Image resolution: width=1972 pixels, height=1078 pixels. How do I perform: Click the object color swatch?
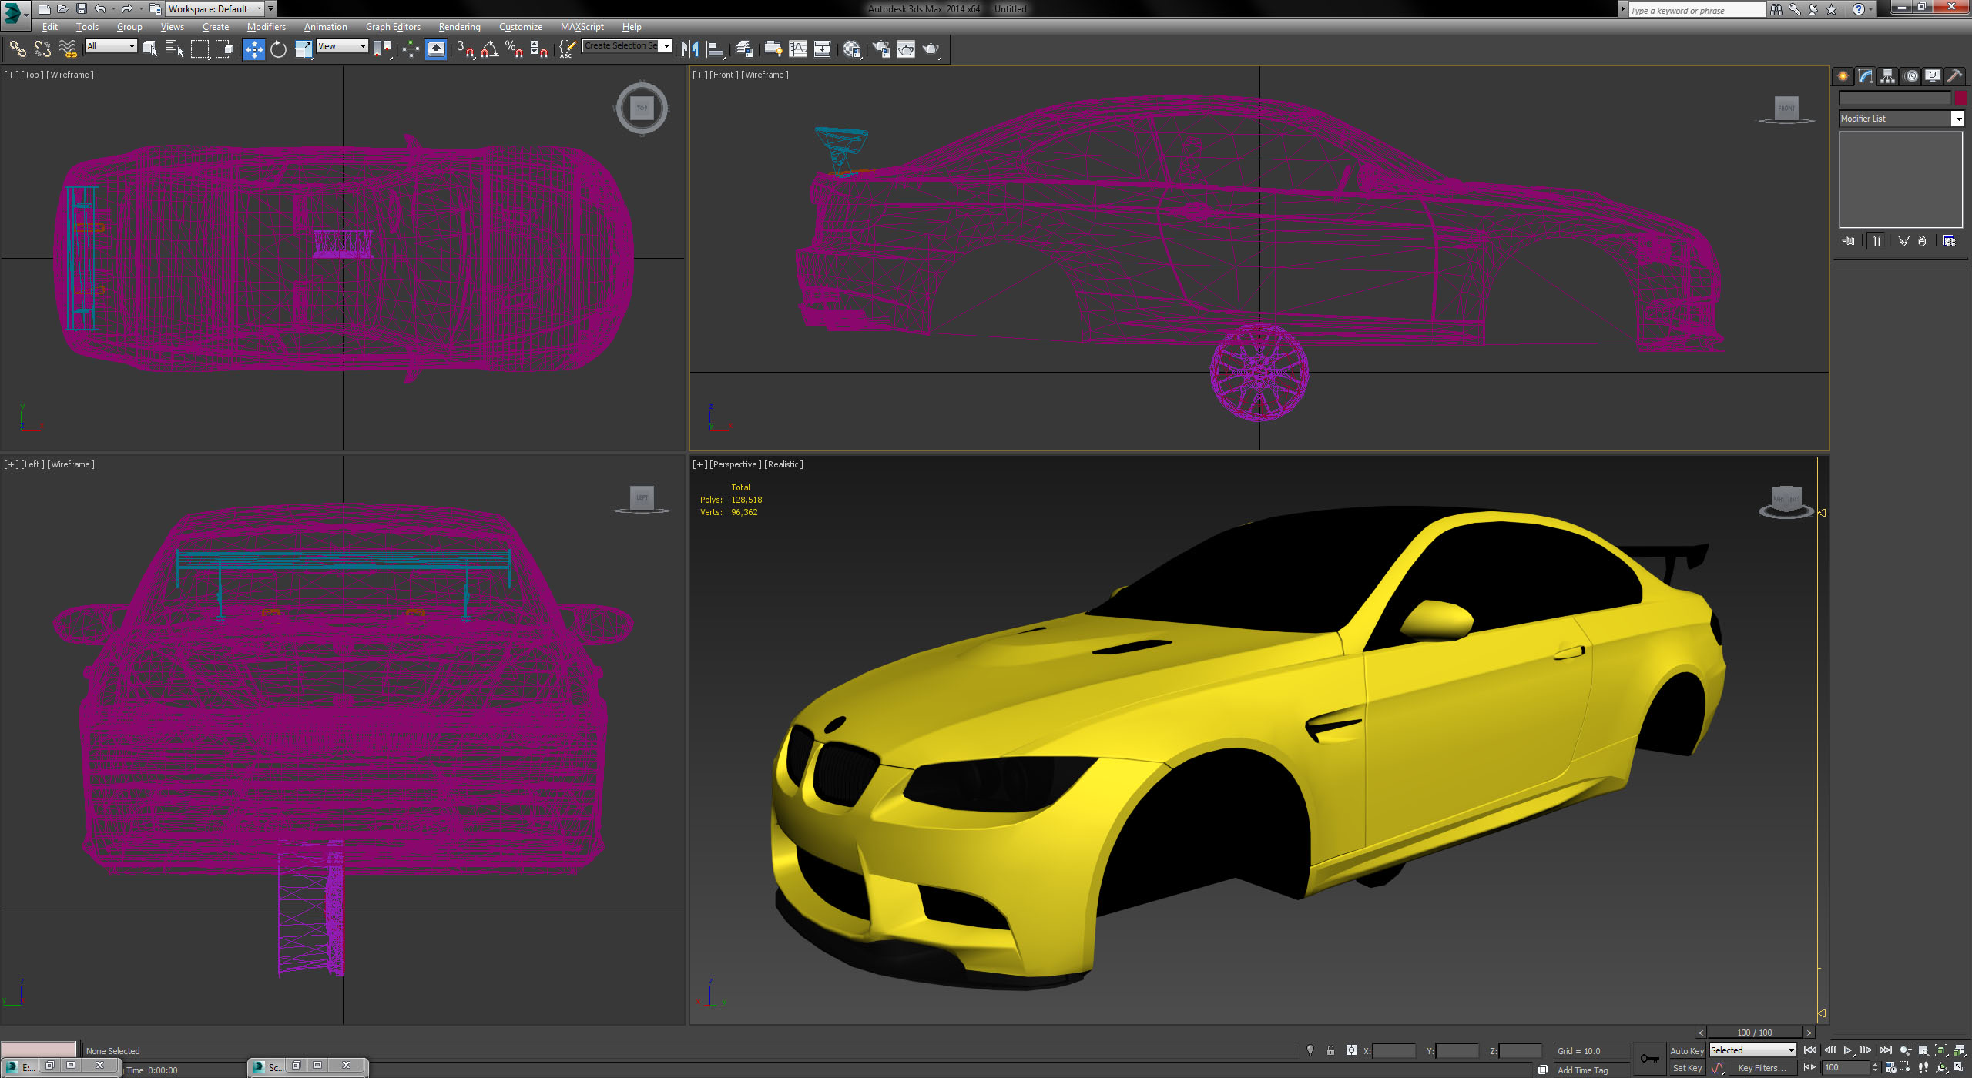click(x=1960, y=98)
